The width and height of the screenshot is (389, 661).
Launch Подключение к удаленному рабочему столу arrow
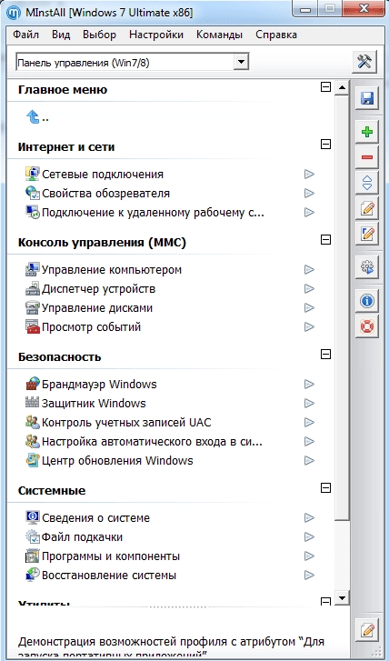309,212
